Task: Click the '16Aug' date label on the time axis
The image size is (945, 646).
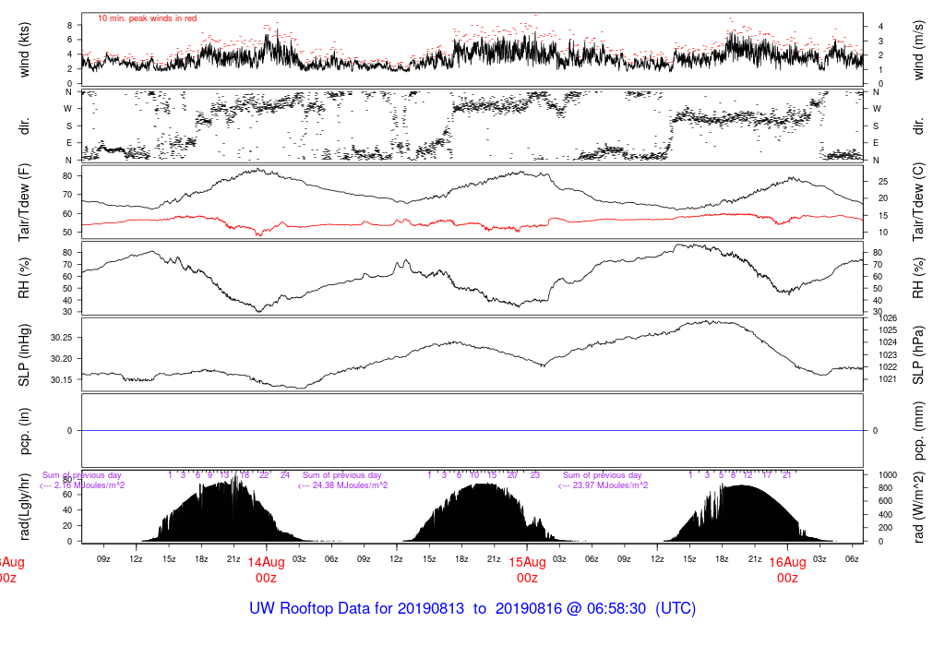Action: pyautogui.click(x=787, y=562)
